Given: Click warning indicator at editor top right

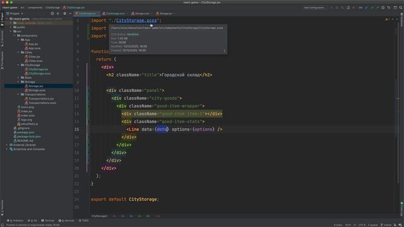Looking at the screenshot, I should click(x=387, y=19).
